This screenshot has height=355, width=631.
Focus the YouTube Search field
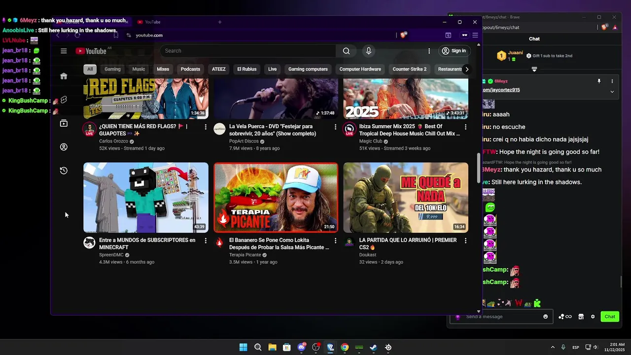(x=248, y=51)
